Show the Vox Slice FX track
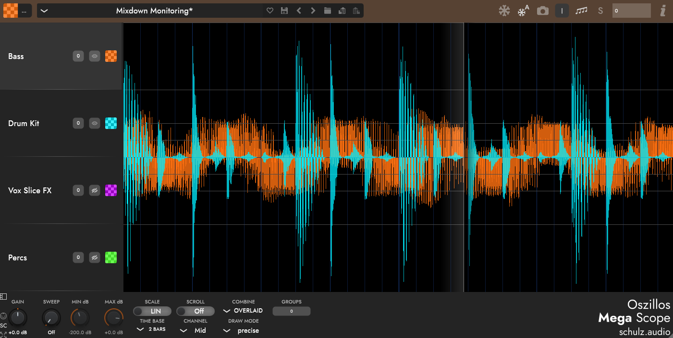 tap(95, 190)
